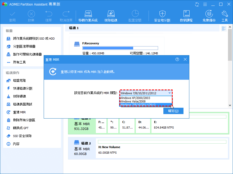Click the 內容 info icon
This screenshot has width=233, height=174.
(x=8, y=144)
